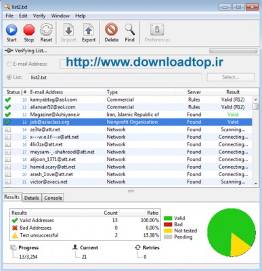
Task: Click the Valid Addresses green check icon
Action: pos(15,220)
